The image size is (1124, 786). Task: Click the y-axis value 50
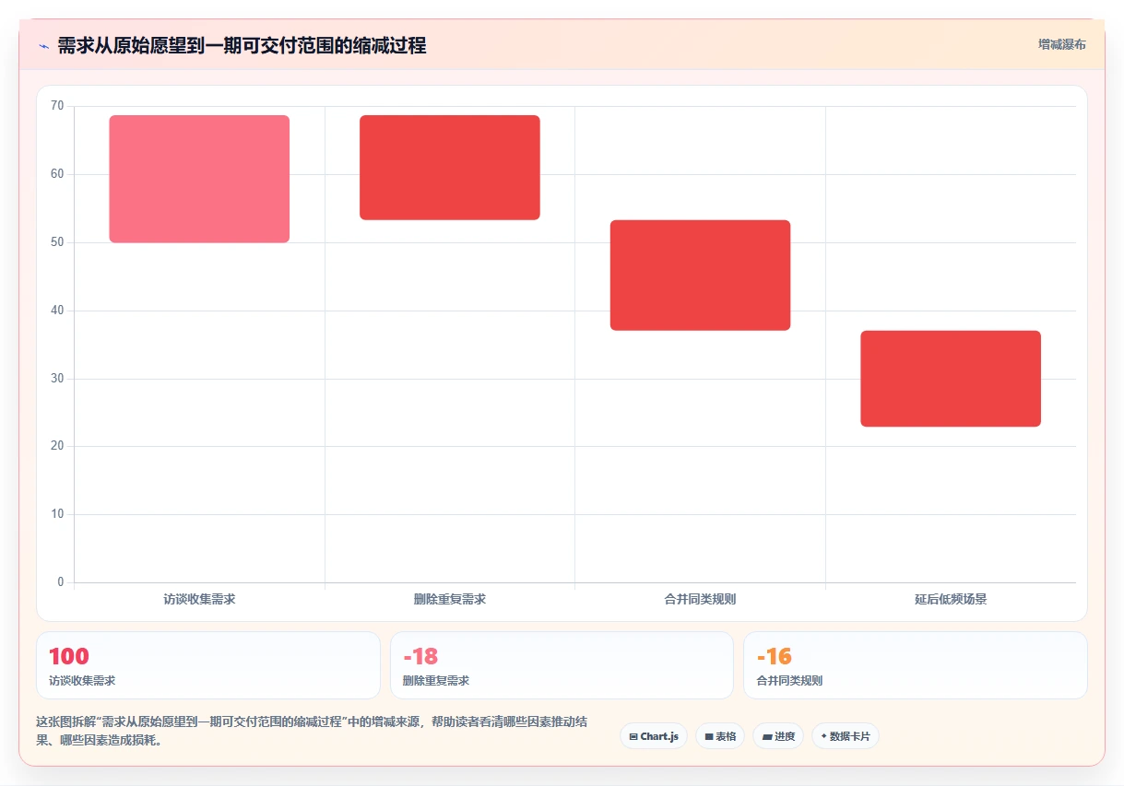click(58, 242)
